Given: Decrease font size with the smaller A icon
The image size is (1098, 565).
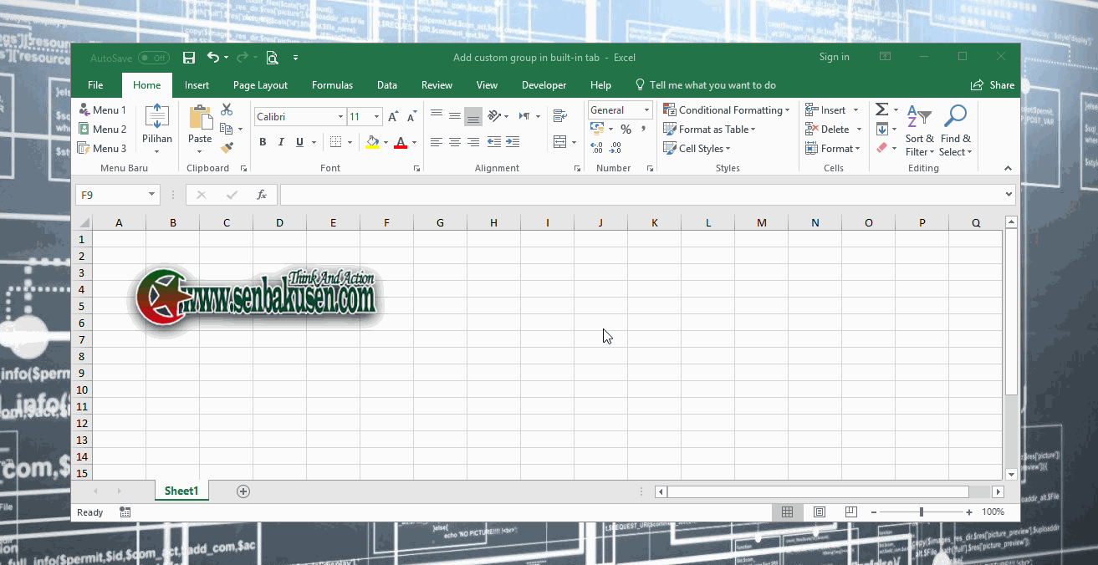Looking at the screenshot, I should (x=412, y=117).
